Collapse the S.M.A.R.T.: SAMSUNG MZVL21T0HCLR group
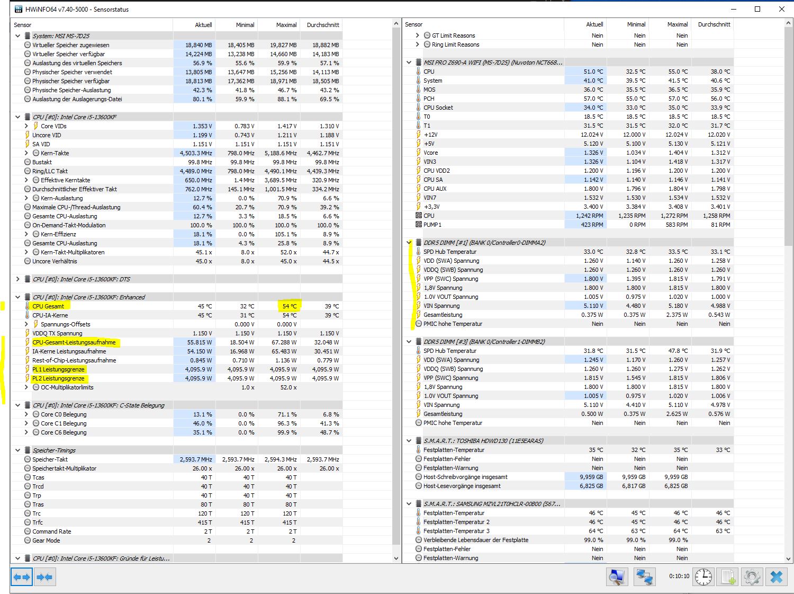The height and width of the screenshot is (594, 794). 409,504
